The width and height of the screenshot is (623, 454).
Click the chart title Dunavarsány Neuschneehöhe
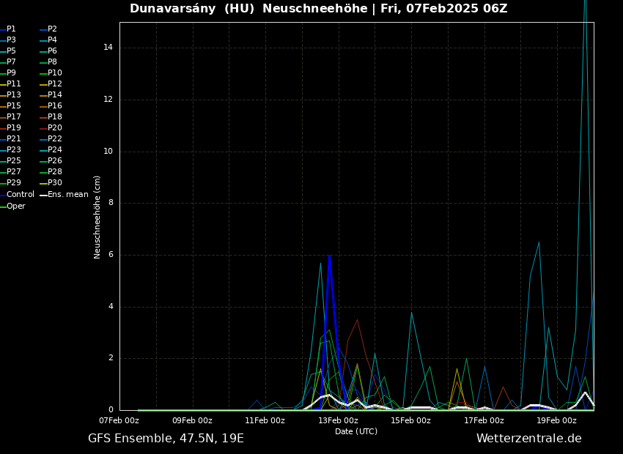click(318, 9)
